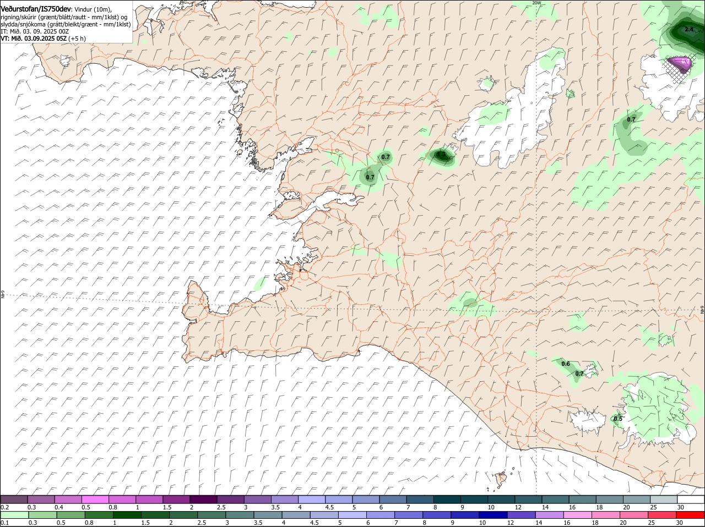Screen dimensions: 705x527
Task: Pick the 0.1 swatch in green rain legend
Action: click(14, 515)
